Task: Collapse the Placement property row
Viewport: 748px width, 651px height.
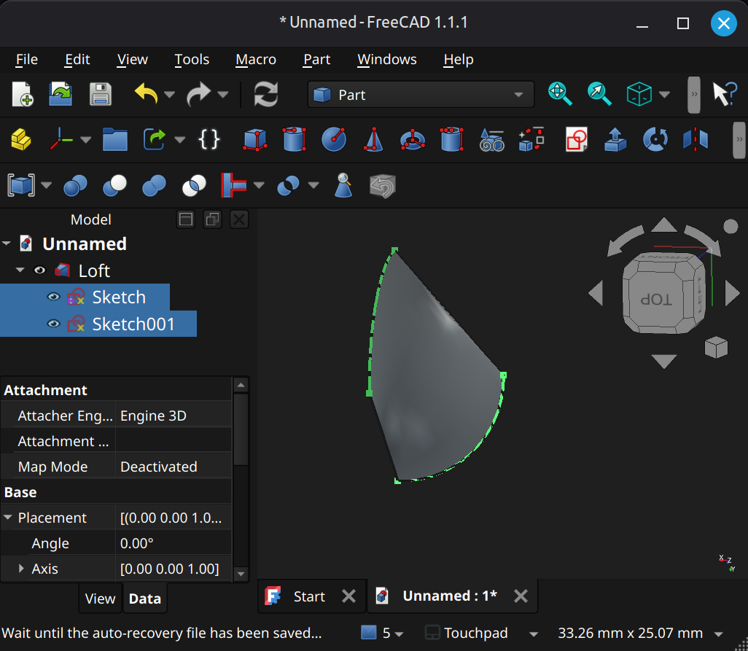Action: click(x=7, y=518)
